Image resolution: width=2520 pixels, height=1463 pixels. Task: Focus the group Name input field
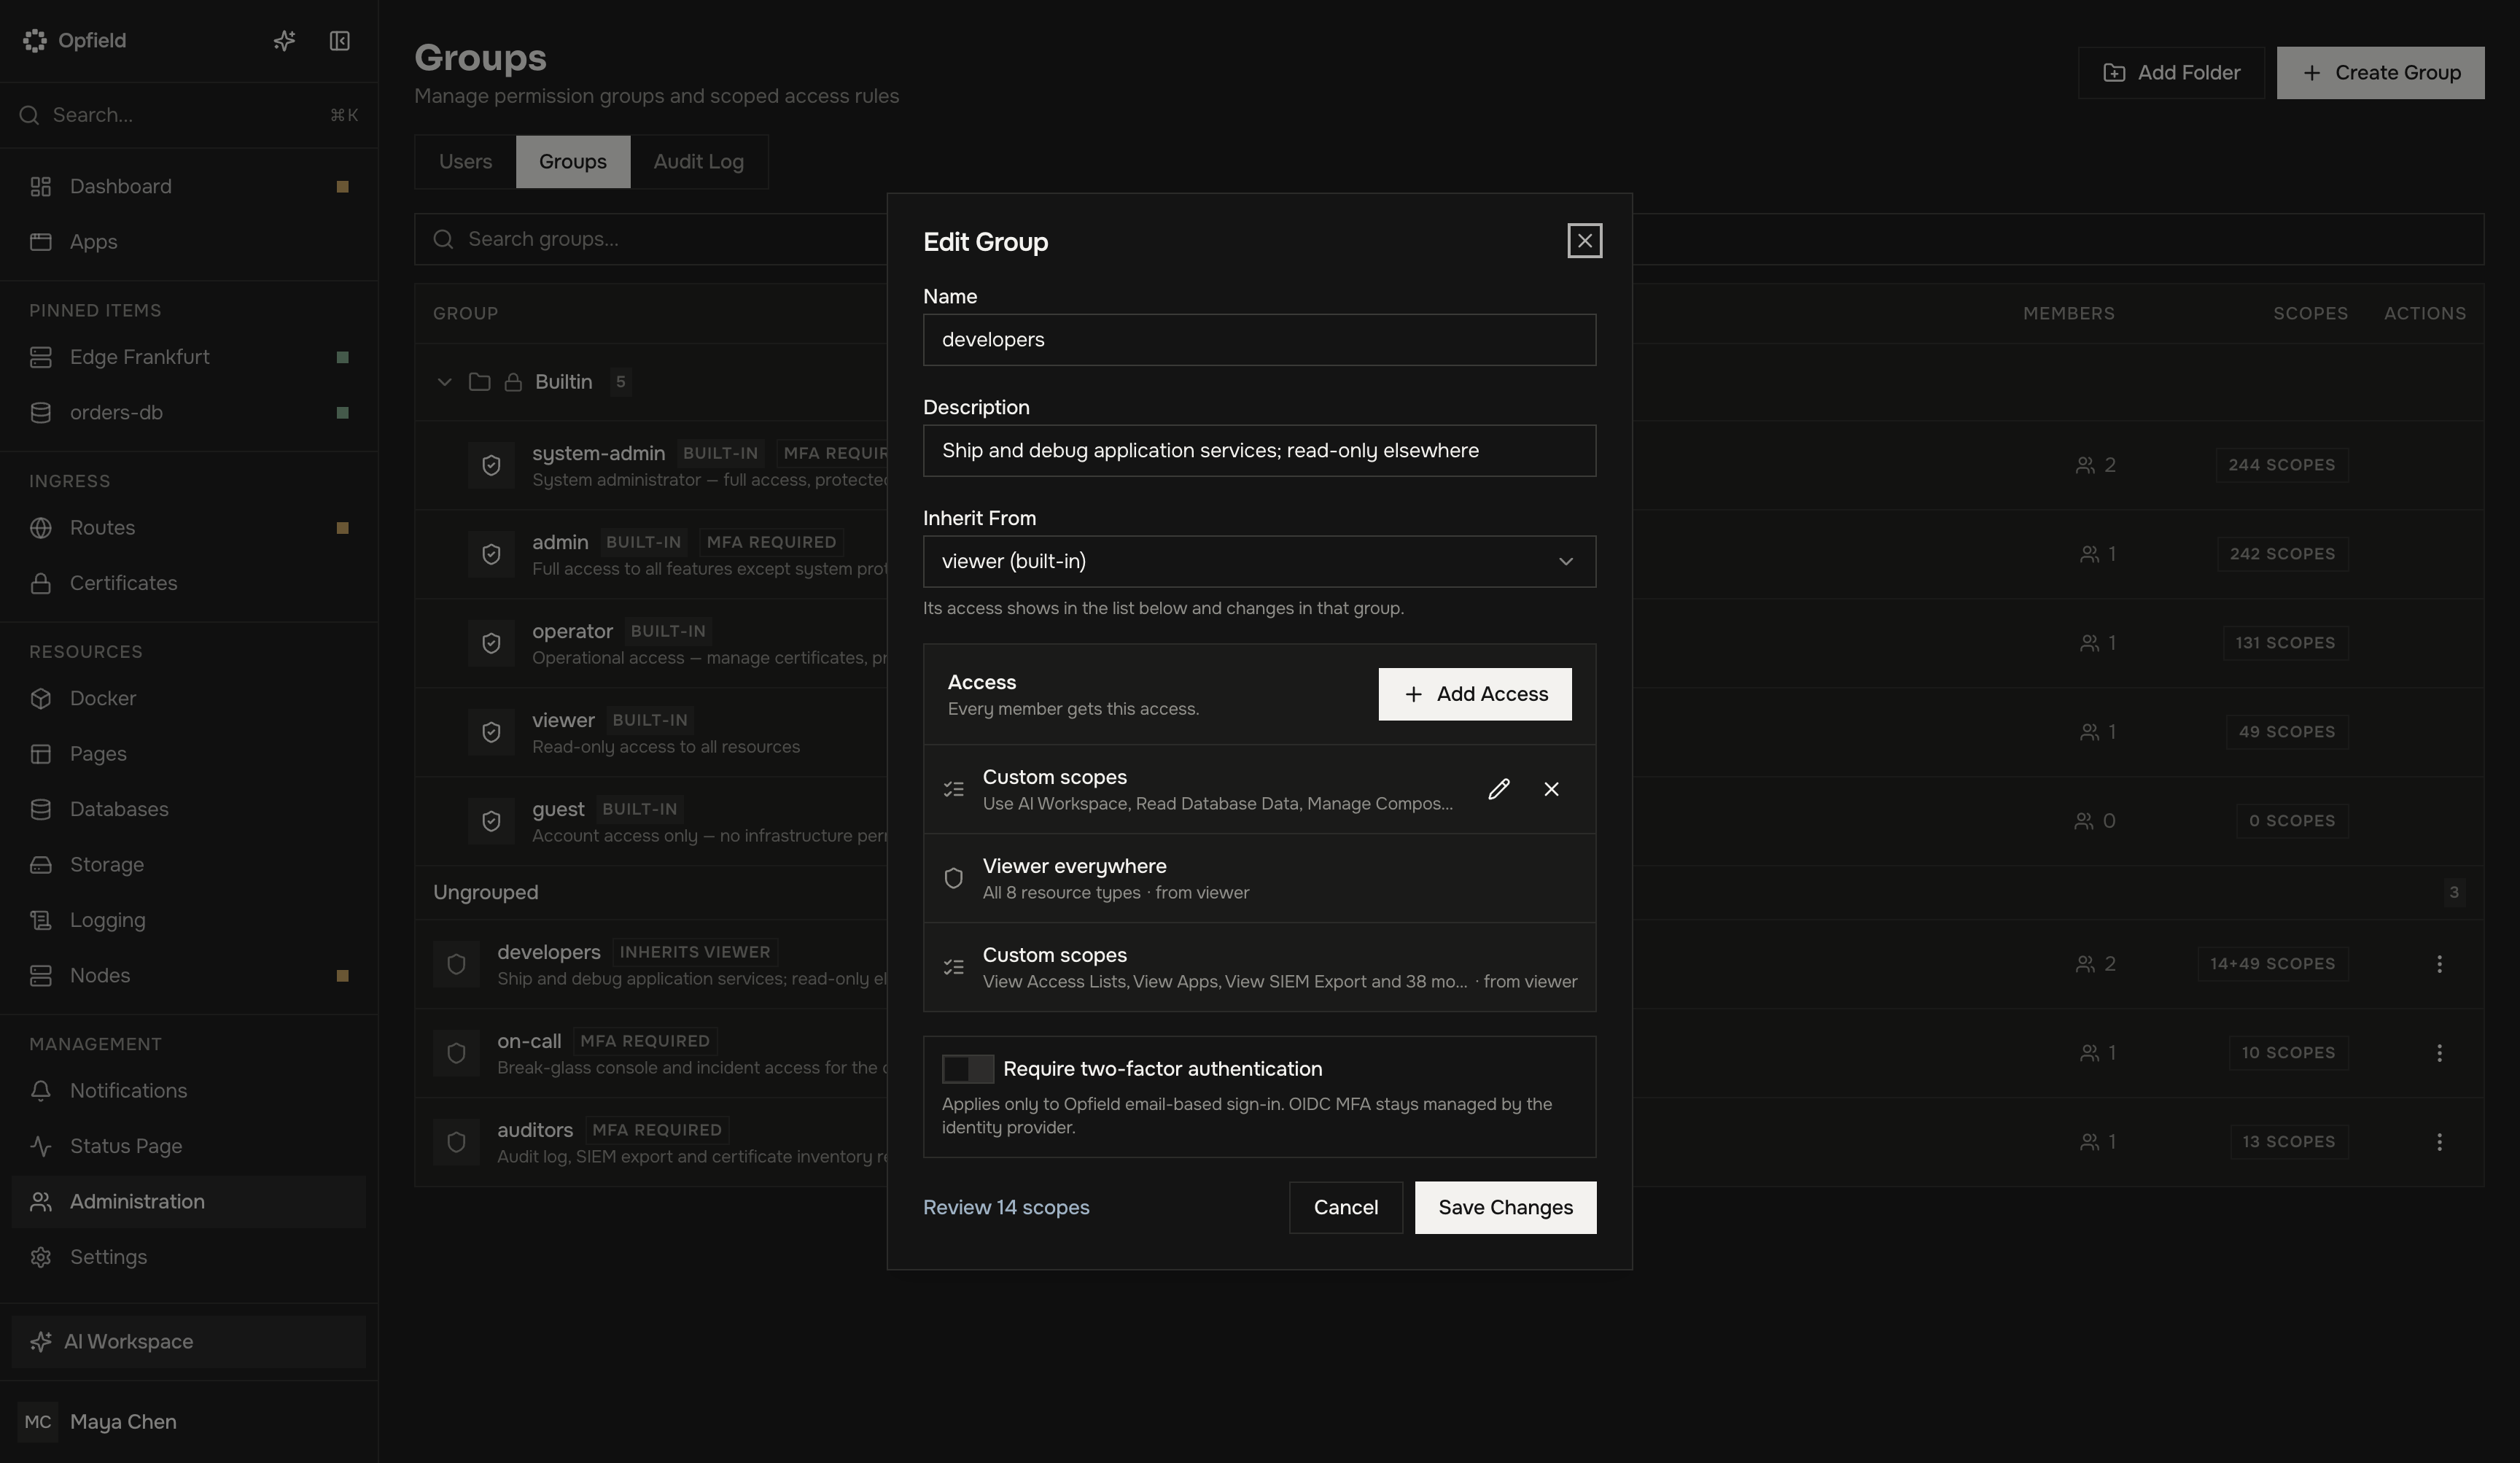click(x=1259, y=340)
